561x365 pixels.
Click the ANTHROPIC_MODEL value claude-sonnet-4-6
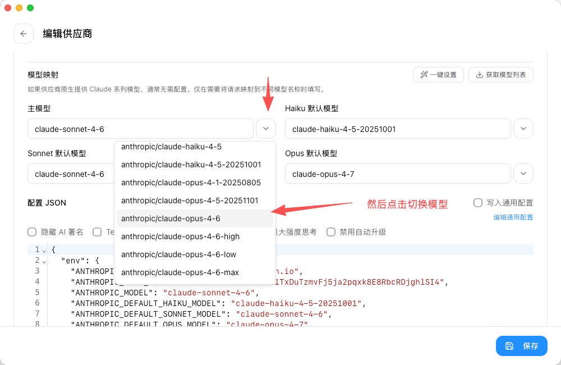pos(209,293)
